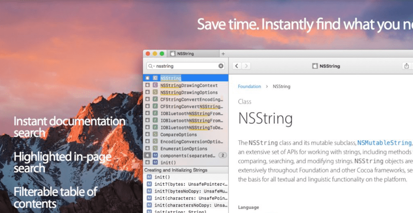Clear the nsstring search field
Image resolution: width=413 pixels, height=213 pixels.
pos(221,66)
